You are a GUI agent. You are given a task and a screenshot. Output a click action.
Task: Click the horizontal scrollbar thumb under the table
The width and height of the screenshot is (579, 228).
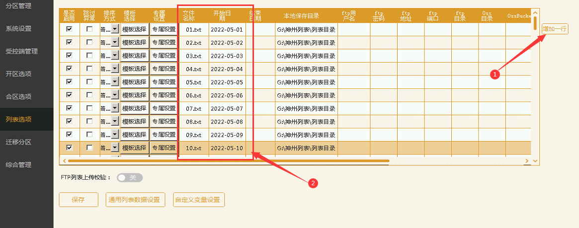coord(229,161)
